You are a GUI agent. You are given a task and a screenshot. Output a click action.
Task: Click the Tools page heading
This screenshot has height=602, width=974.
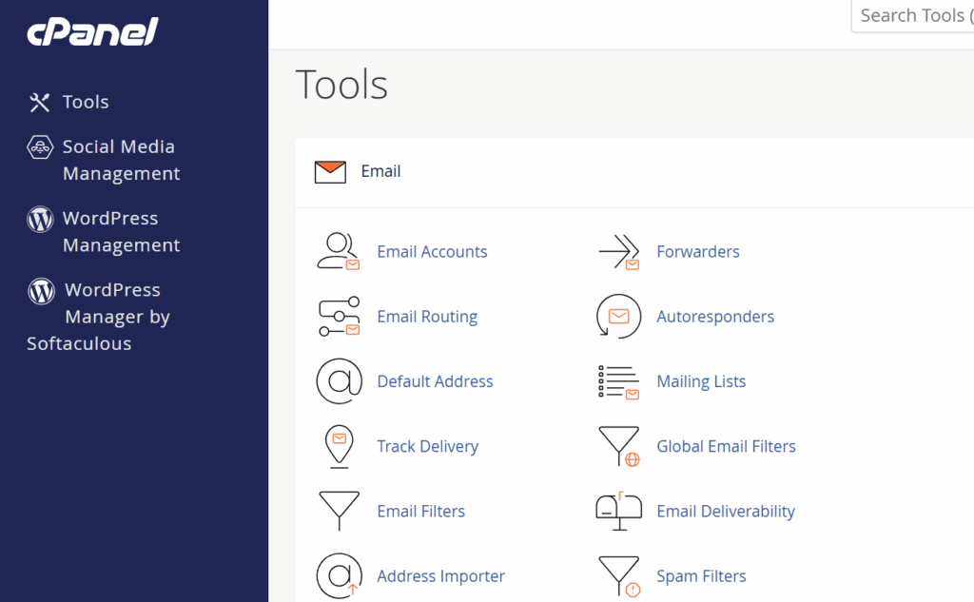341,84
